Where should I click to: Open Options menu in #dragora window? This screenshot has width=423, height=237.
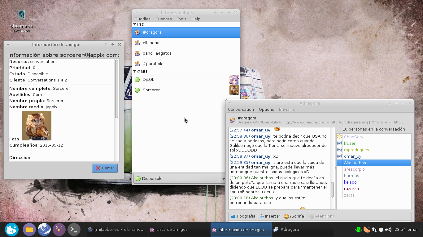tap(266, 109)
